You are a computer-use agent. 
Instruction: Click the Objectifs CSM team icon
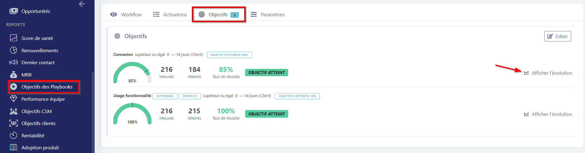14,111
